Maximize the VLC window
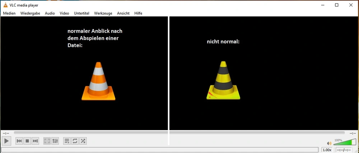The image size is (359, 153). tap(337, 5)
